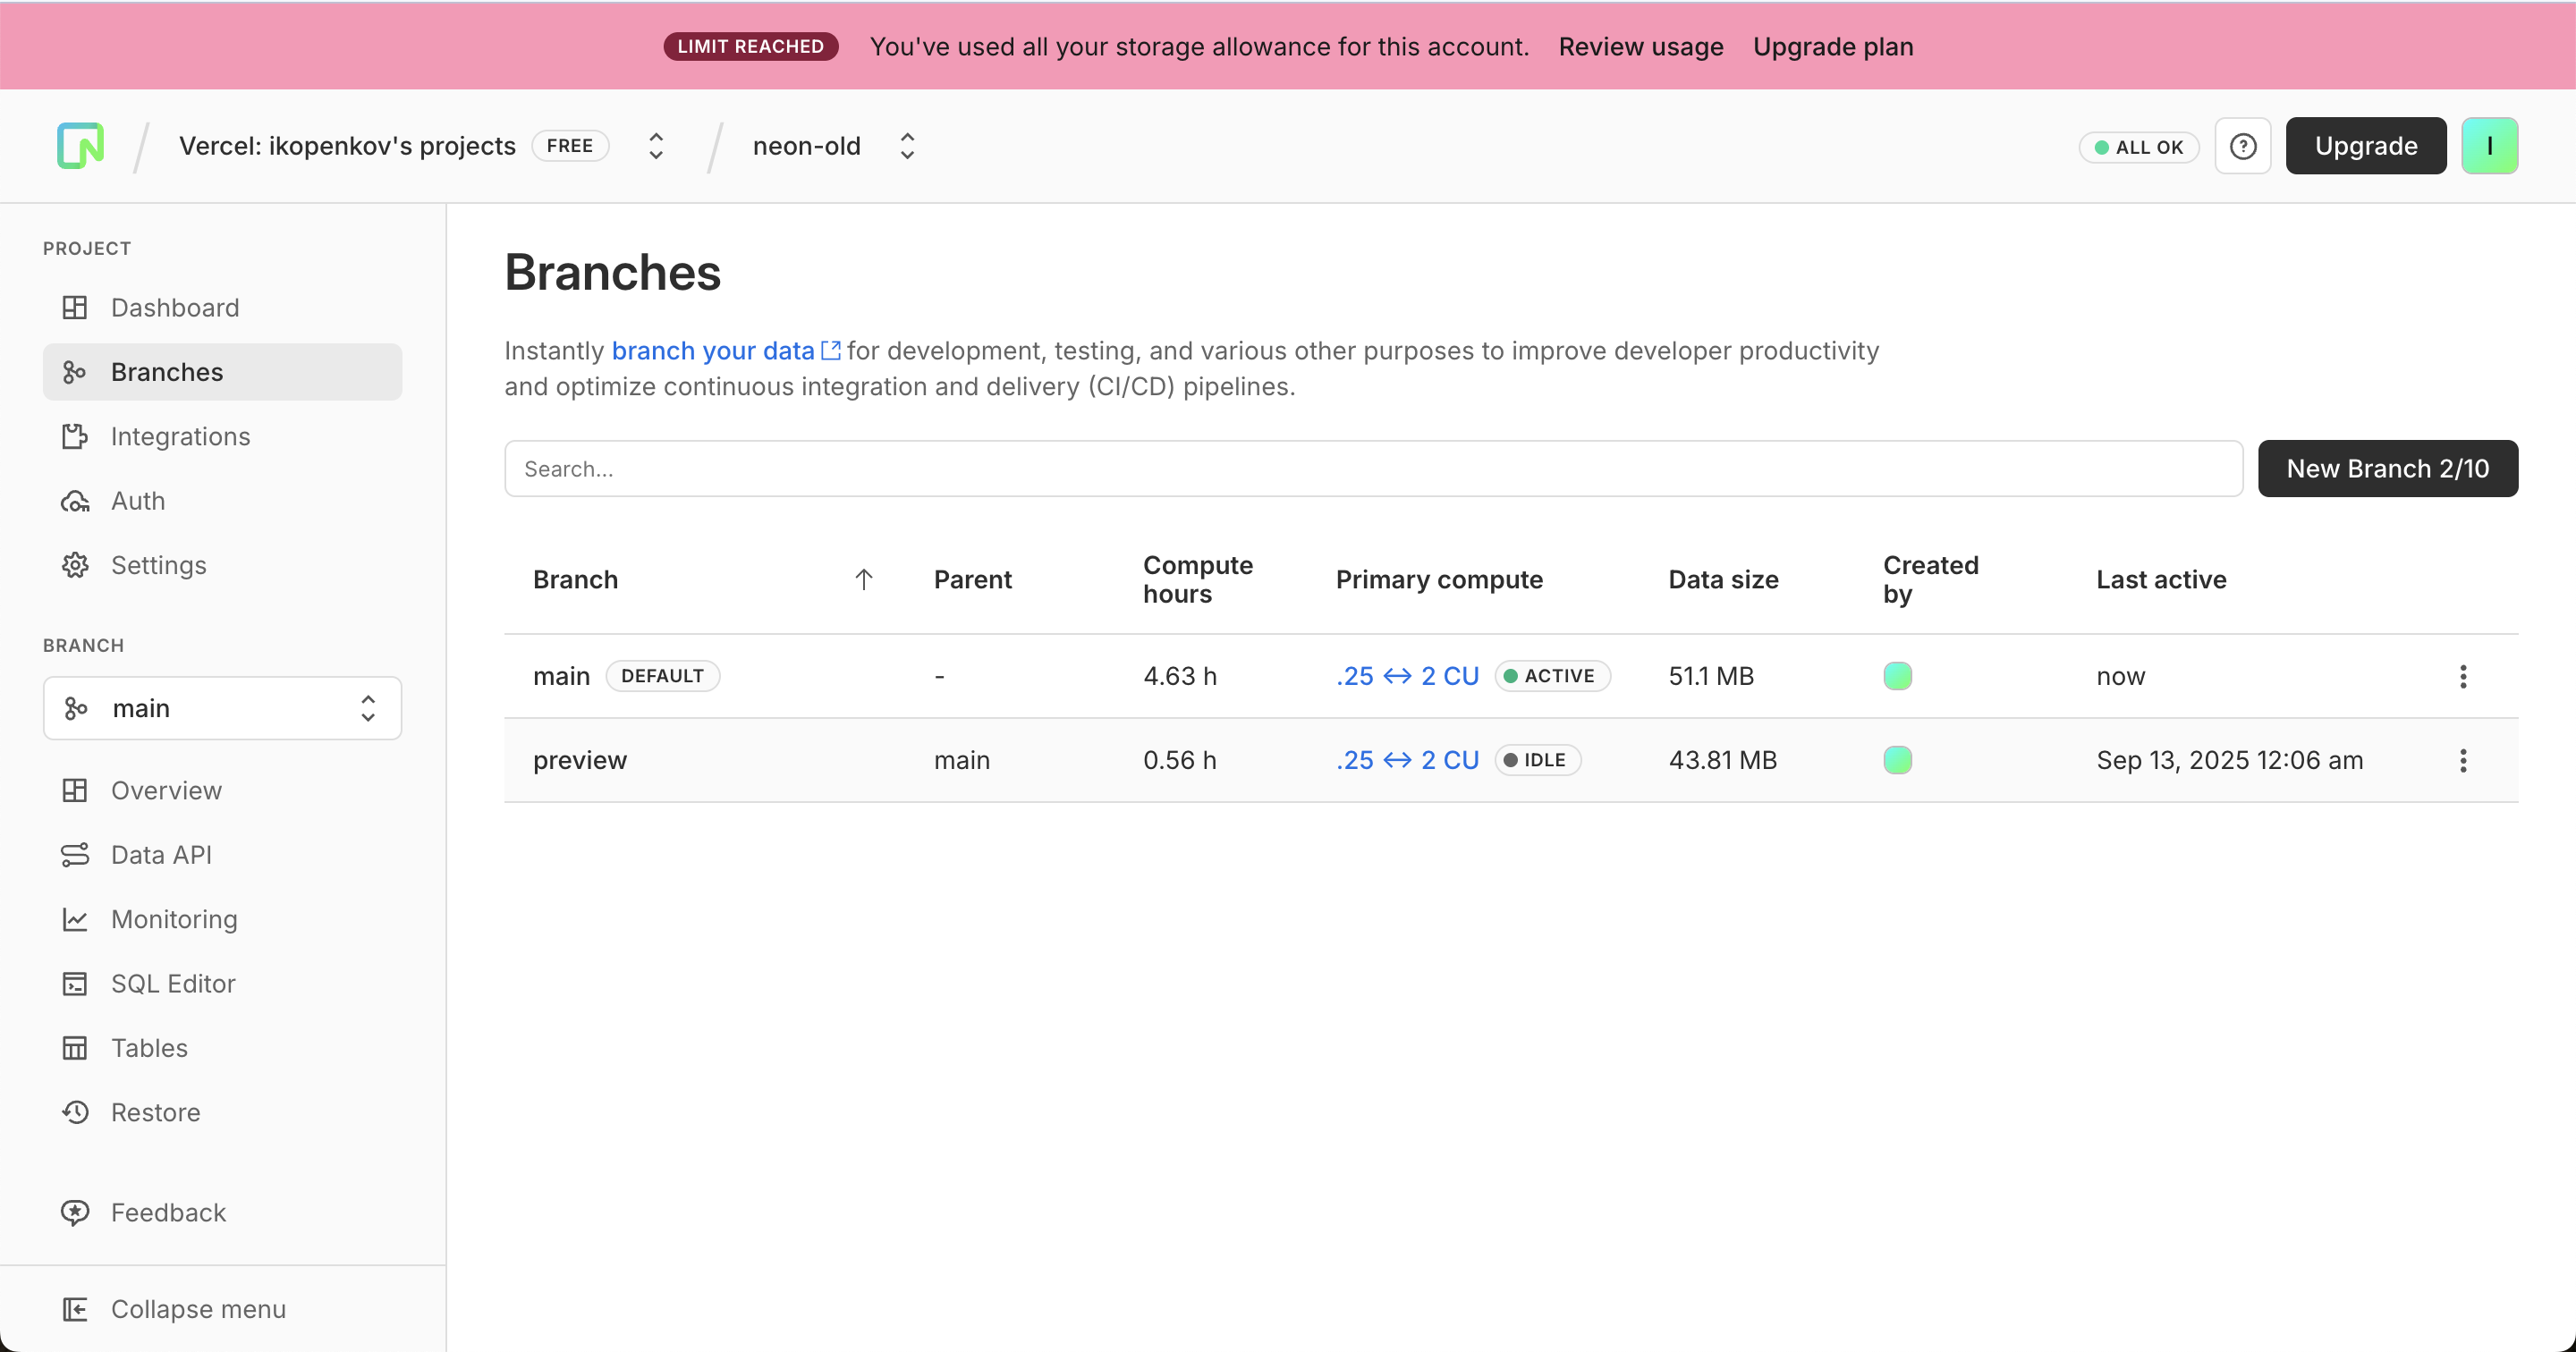Image resolution: width=2576 pixels, height=1352 pixels.
Task: Click the Collapse menu icon
Action: 75,1308
